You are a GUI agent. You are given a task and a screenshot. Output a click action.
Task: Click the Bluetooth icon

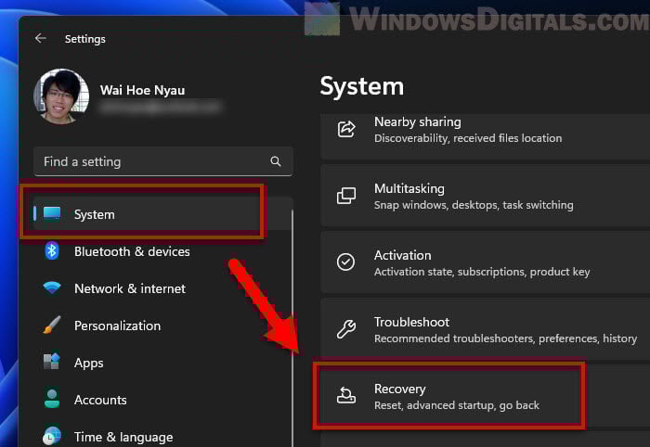point(52,250)
